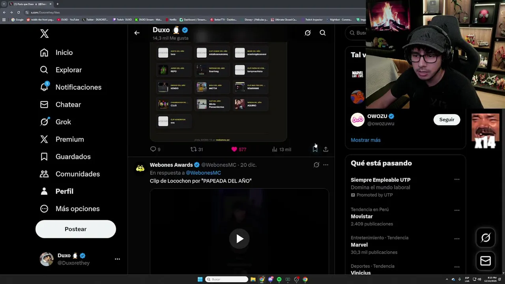Click browser reload button
Image resolution: width=505 pixels, height=284 pixels.
coord(18,12)
